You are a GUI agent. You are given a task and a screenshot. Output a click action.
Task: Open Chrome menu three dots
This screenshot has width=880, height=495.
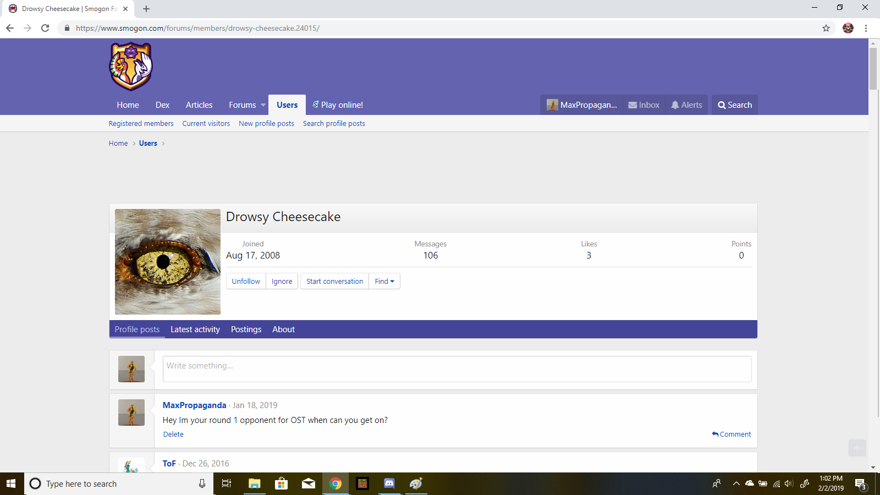pyautogui.click(x=866, y=28)
